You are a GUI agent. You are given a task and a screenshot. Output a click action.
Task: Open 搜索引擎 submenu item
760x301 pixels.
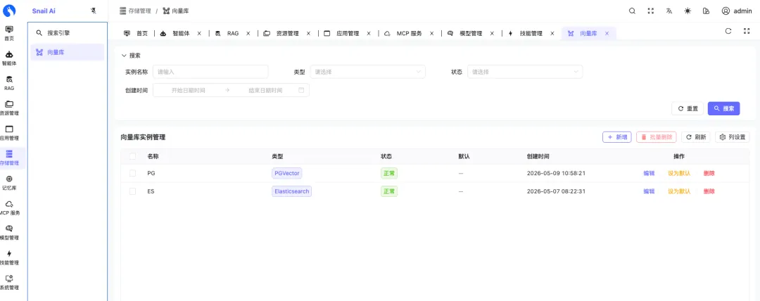(x=68, y=33)
